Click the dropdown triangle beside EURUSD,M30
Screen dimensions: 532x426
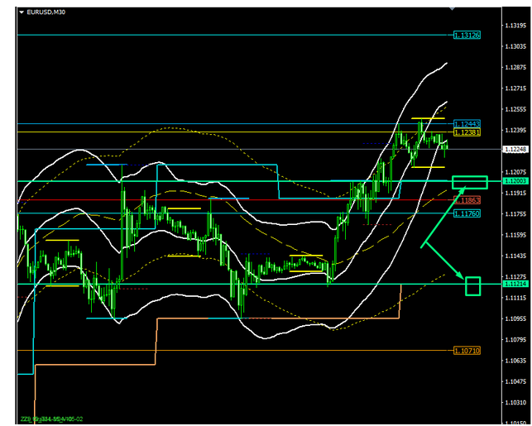(x=21, y=12)
